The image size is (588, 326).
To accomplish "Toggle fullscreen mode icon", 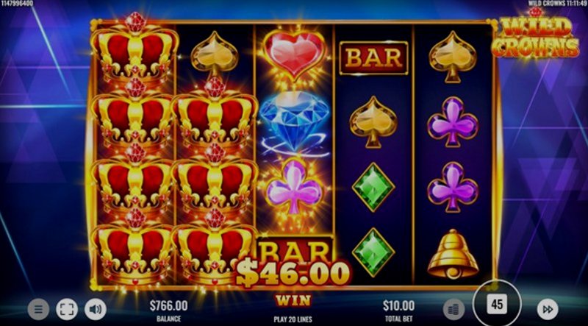I will 67,310.
